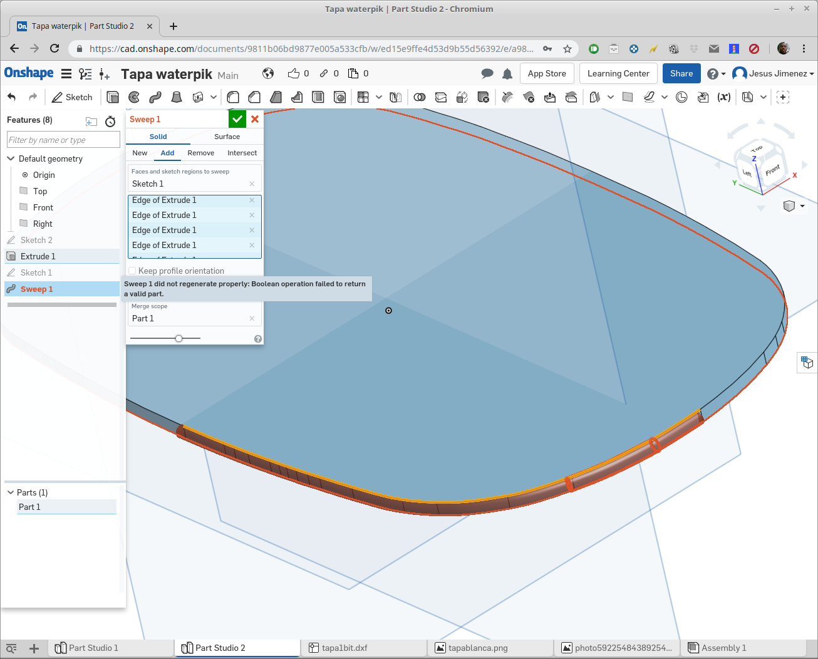Click the globe public-document icon
The height and width of the screenshot is (659, 818).
pyautogui.click(x=268, y=73)
